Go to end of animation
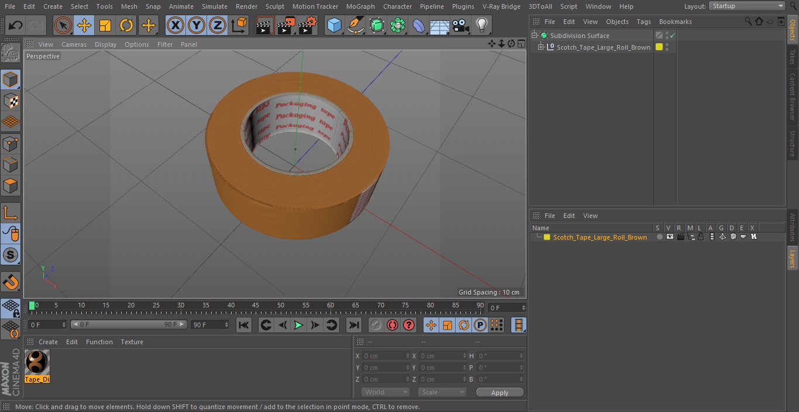The image size is (799, 412). (x=354, y=325)
